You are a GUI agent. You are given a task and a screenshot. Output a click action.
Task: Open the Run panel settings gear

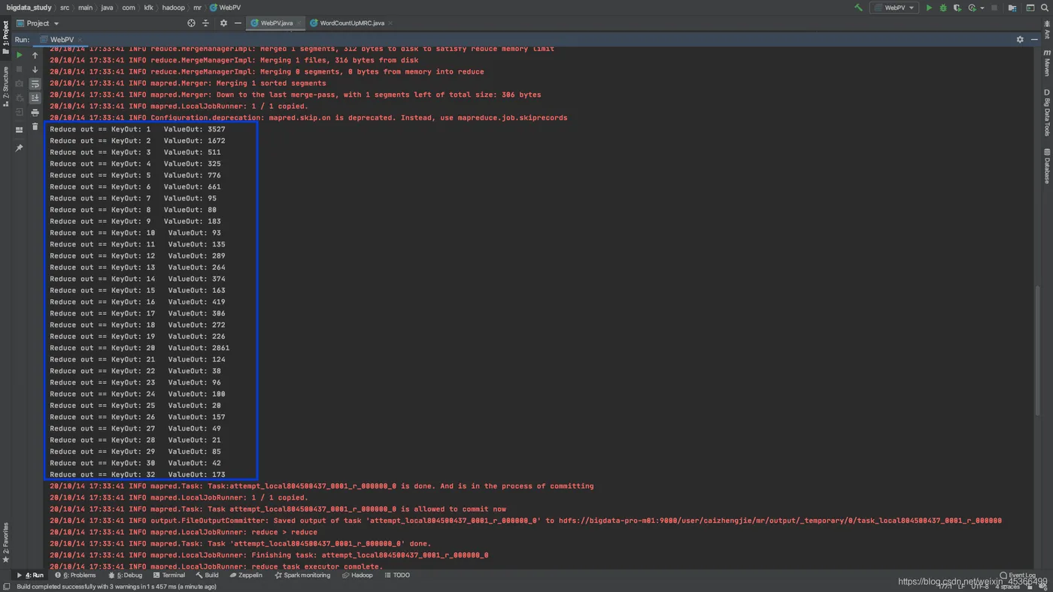(1020, 40)
